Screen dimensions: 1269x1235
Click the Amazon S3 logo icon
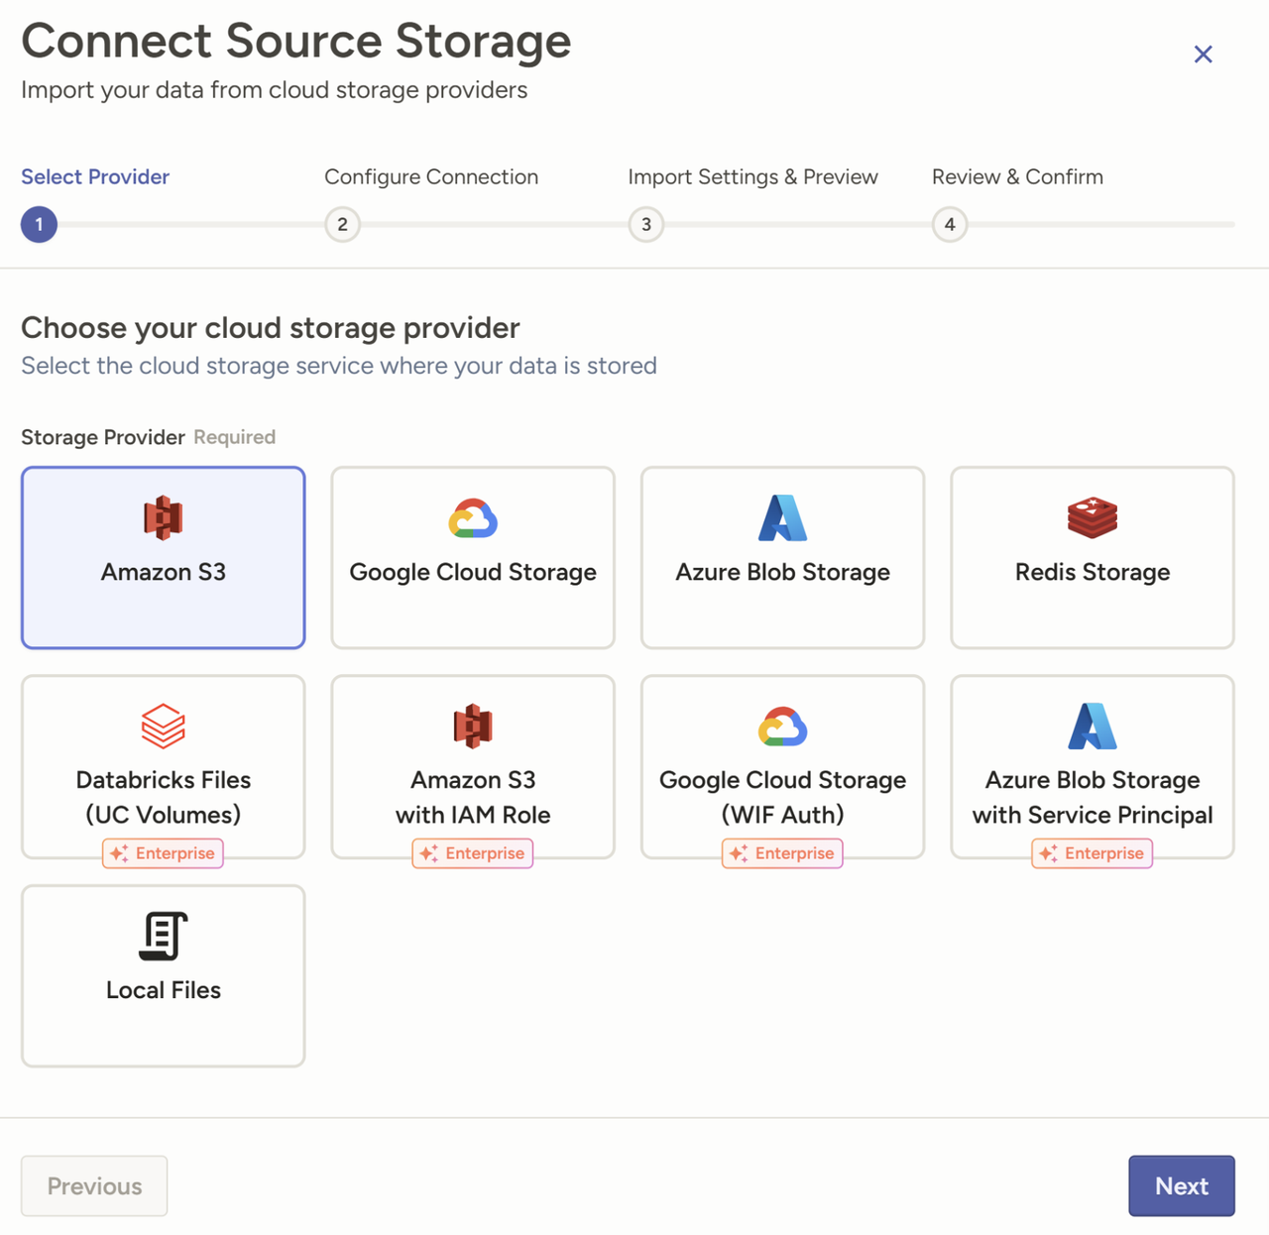click(x=163, y=517)
